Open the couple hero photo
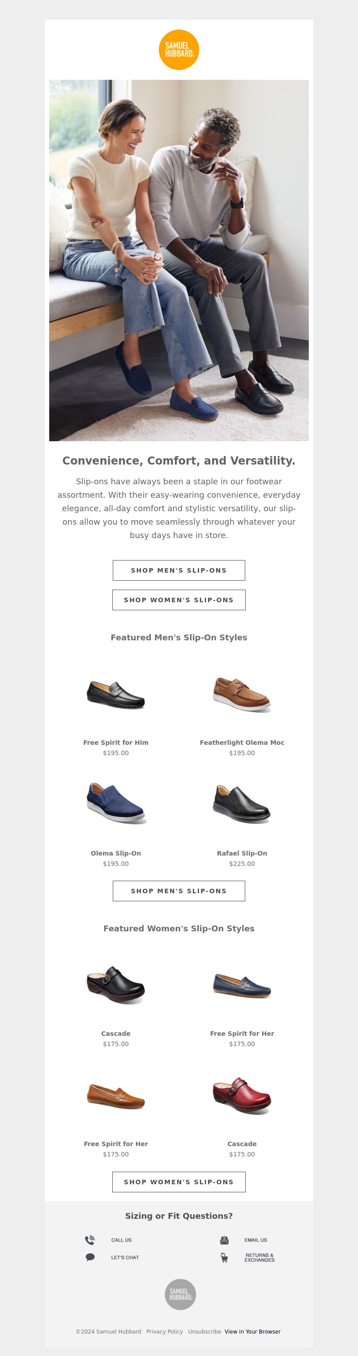This screenshot has width=358, height=1356. (x=179, y=260)
